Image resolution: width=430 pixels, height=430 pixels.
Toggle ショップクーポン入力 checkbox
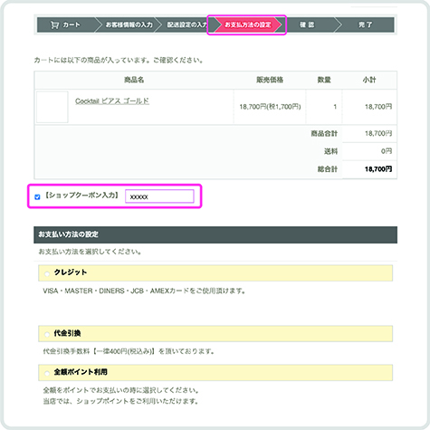pyautogui.click(x=37, y=197)
